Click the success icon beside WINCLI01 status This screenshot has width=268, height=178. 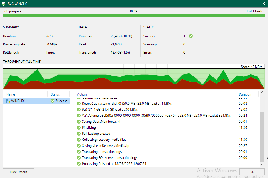(53, 101)
